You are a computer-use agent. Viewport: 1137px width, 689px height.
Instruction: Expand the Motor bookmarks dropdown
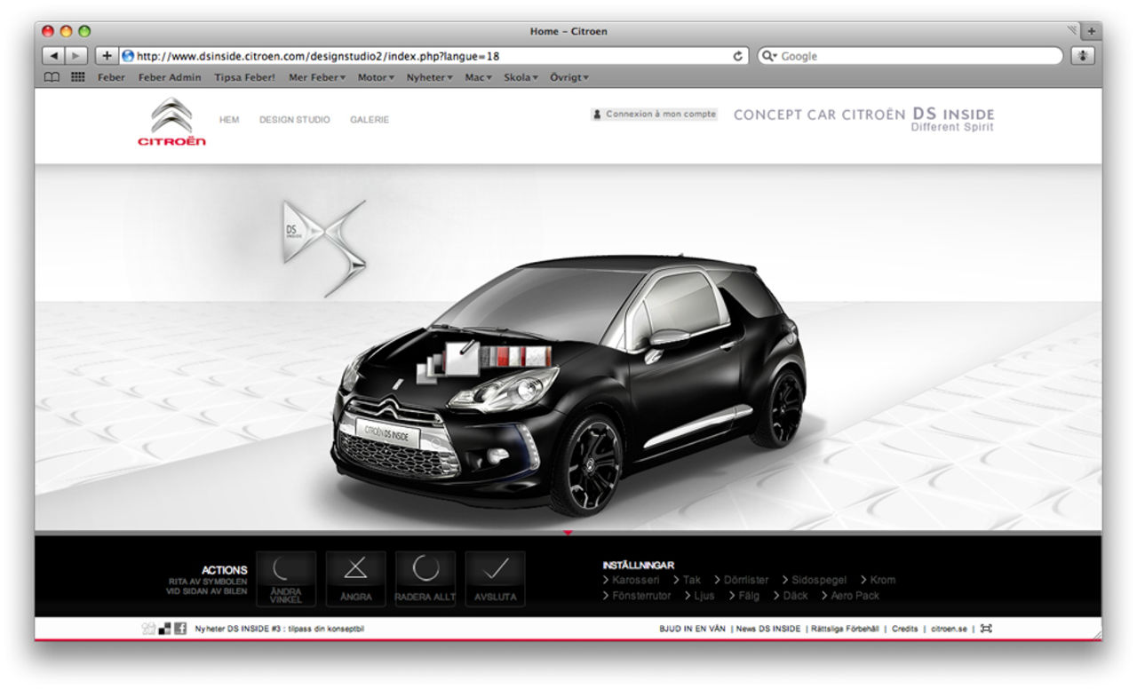[x=376, y=77]
